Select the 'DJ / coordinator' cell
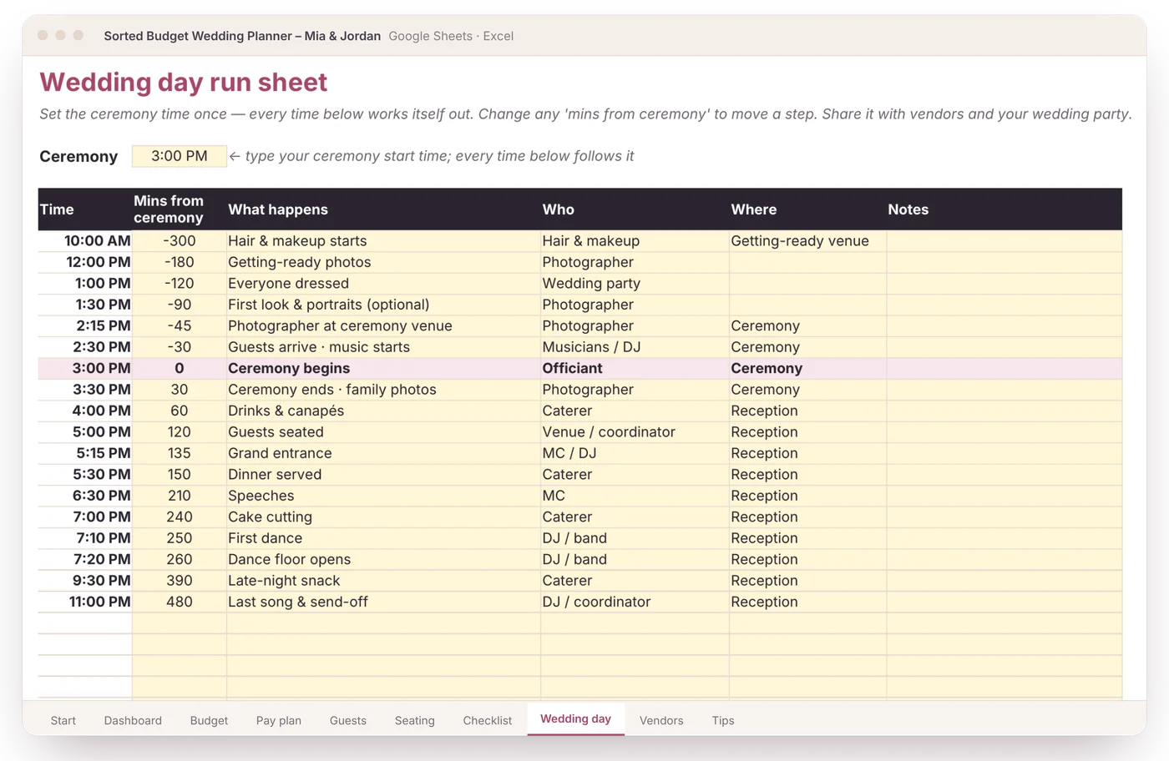The image size is (1169, 761). [635, 602]
